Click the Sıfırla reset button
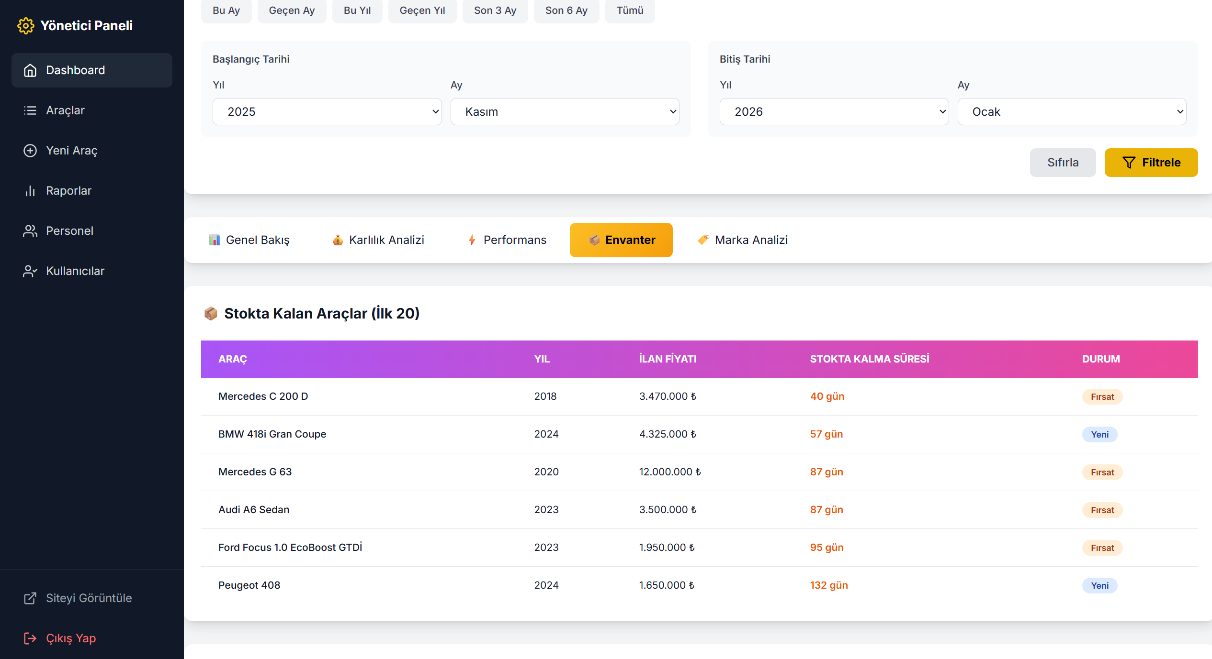 [x=1063, y=163]
